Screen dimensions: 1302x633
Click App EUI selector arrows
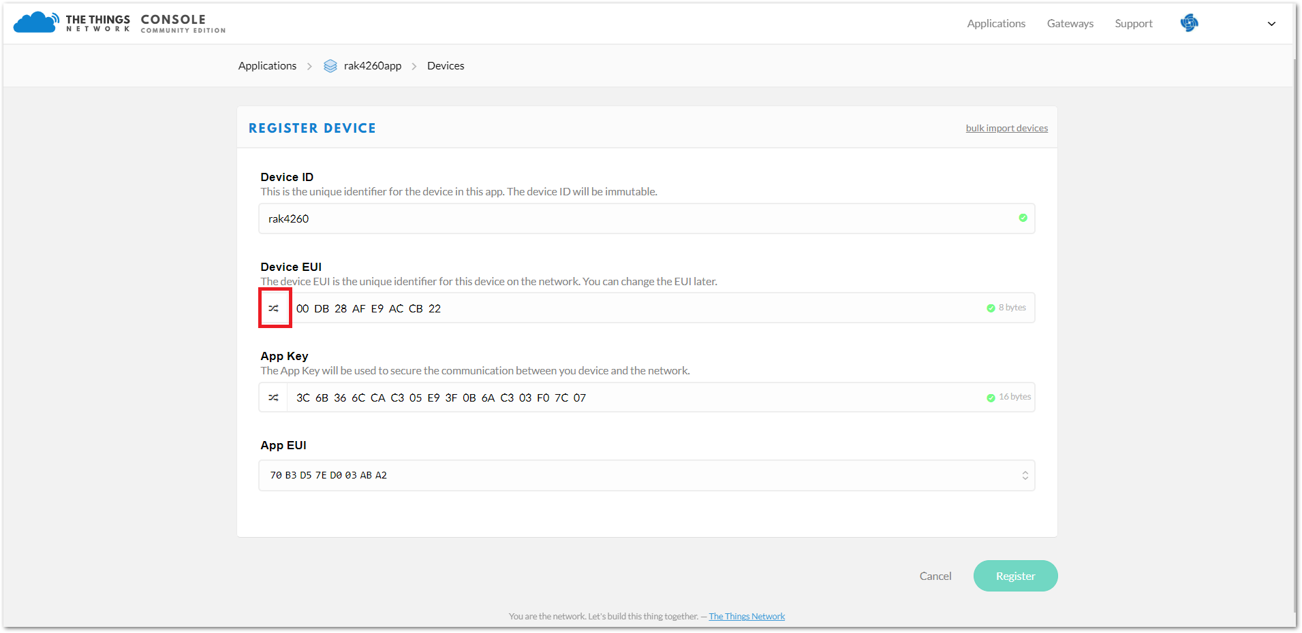click(1025, 475)
